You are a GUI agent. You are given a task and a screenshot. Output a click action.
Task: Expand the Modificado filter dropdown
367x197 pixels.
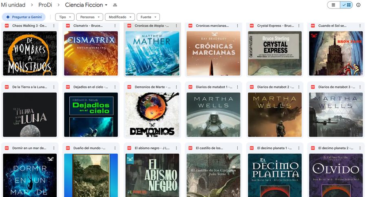point(120,17)
